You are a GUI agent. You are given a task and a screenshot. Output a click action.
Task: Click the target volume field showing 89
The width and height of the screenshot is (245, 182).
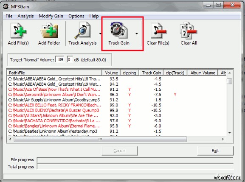[x=60, y=59]
